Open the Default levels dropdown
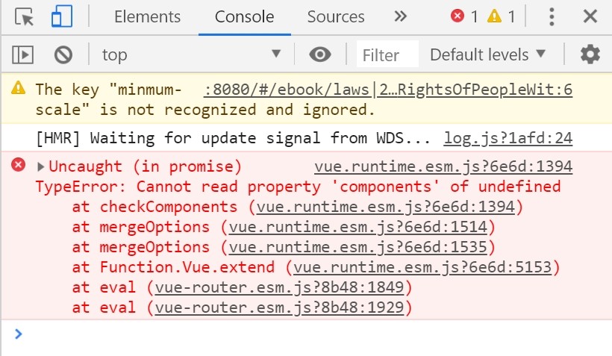612x356 pixels. pos(488,54)
